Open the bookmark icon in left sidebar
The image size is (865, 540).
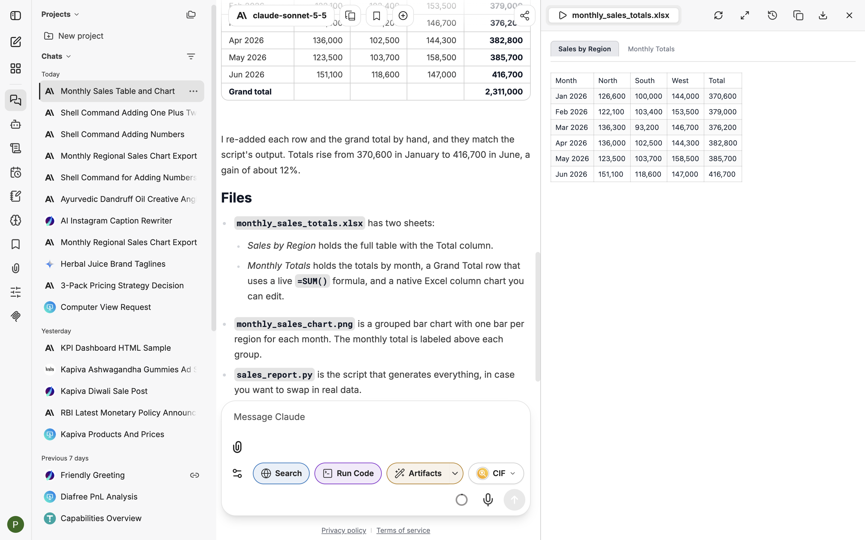tap(15, 244)
